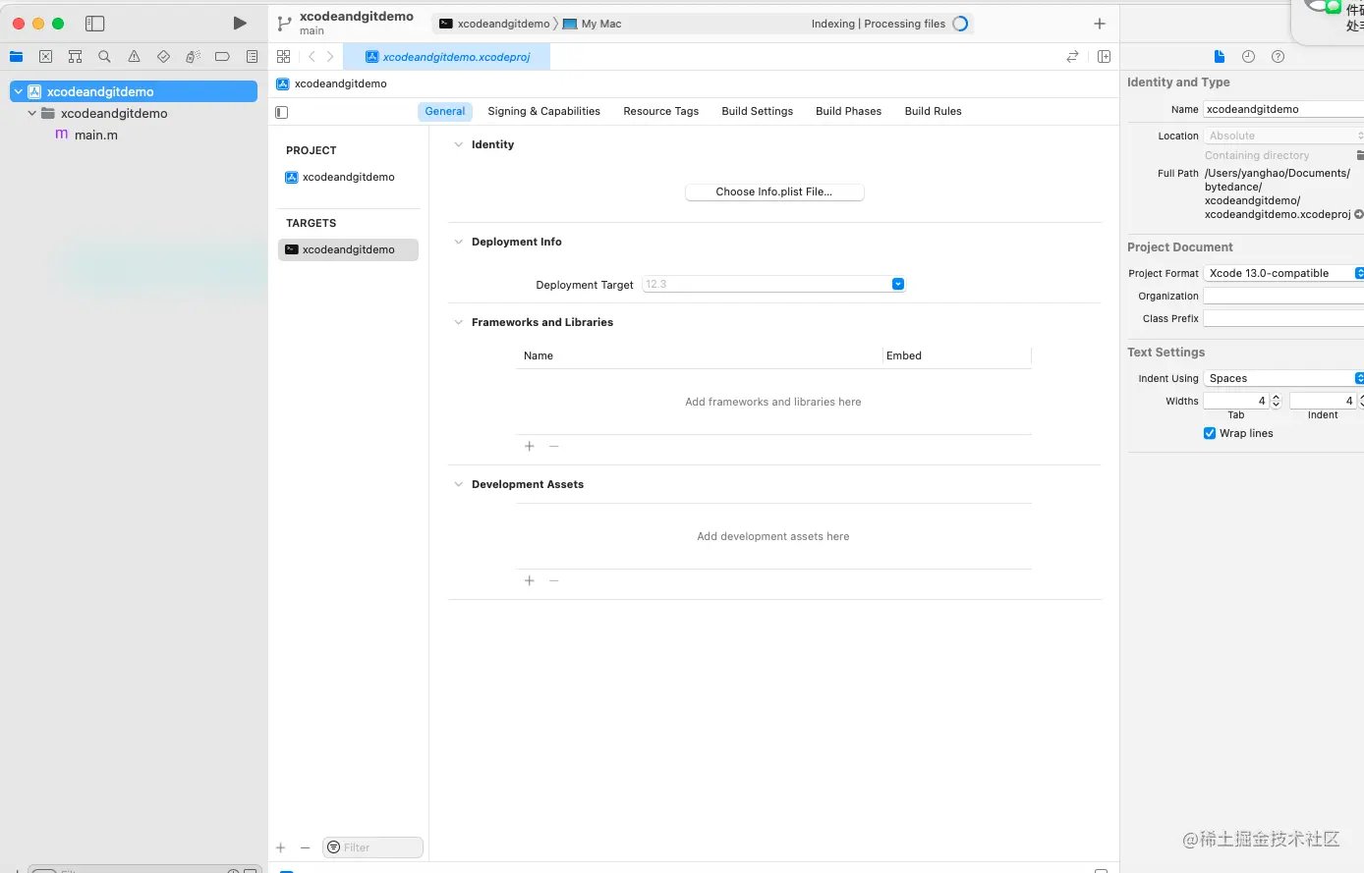Open the Library with the plus button
Screen dimensions: 1364x873
click(1100, 24)
